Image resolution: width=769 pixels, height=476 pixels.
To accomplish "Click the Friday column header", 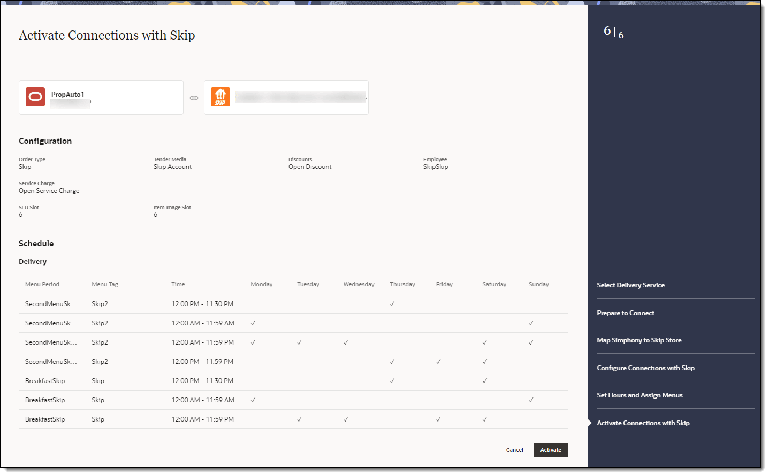I will [x=444, y=284].
